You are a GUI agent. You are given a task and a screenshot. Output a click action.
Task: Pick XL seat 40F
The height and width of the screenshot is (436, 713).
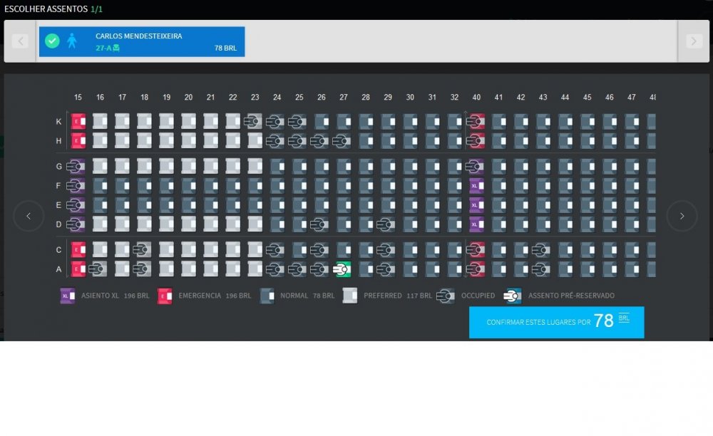(x=476, y=186)
